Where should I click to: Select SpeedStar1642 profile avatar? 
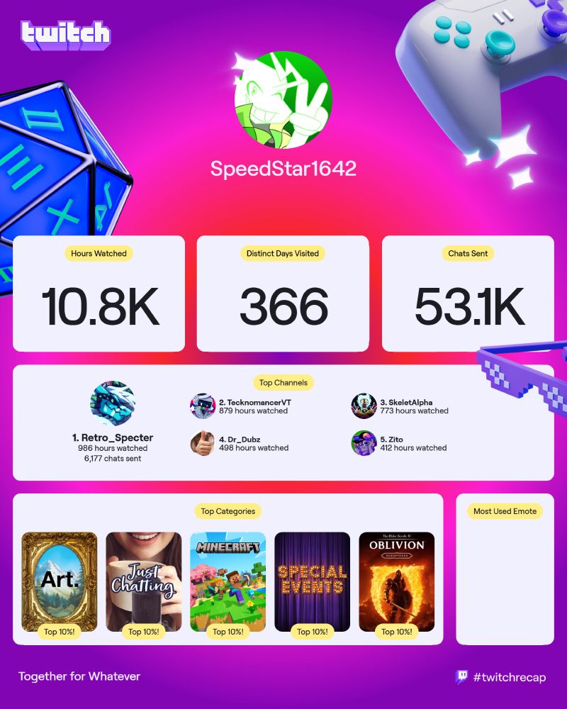click(x=283, y=99)
